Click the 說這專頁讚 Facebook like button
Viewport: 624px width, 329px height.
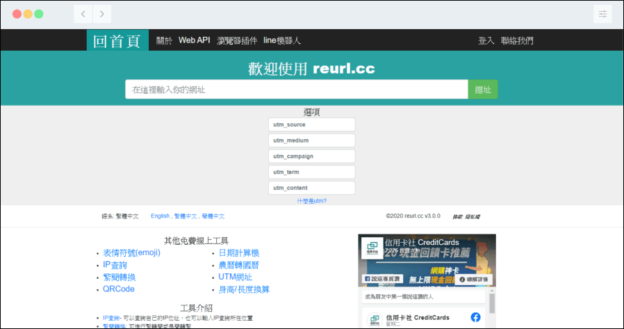pos(382,279)
